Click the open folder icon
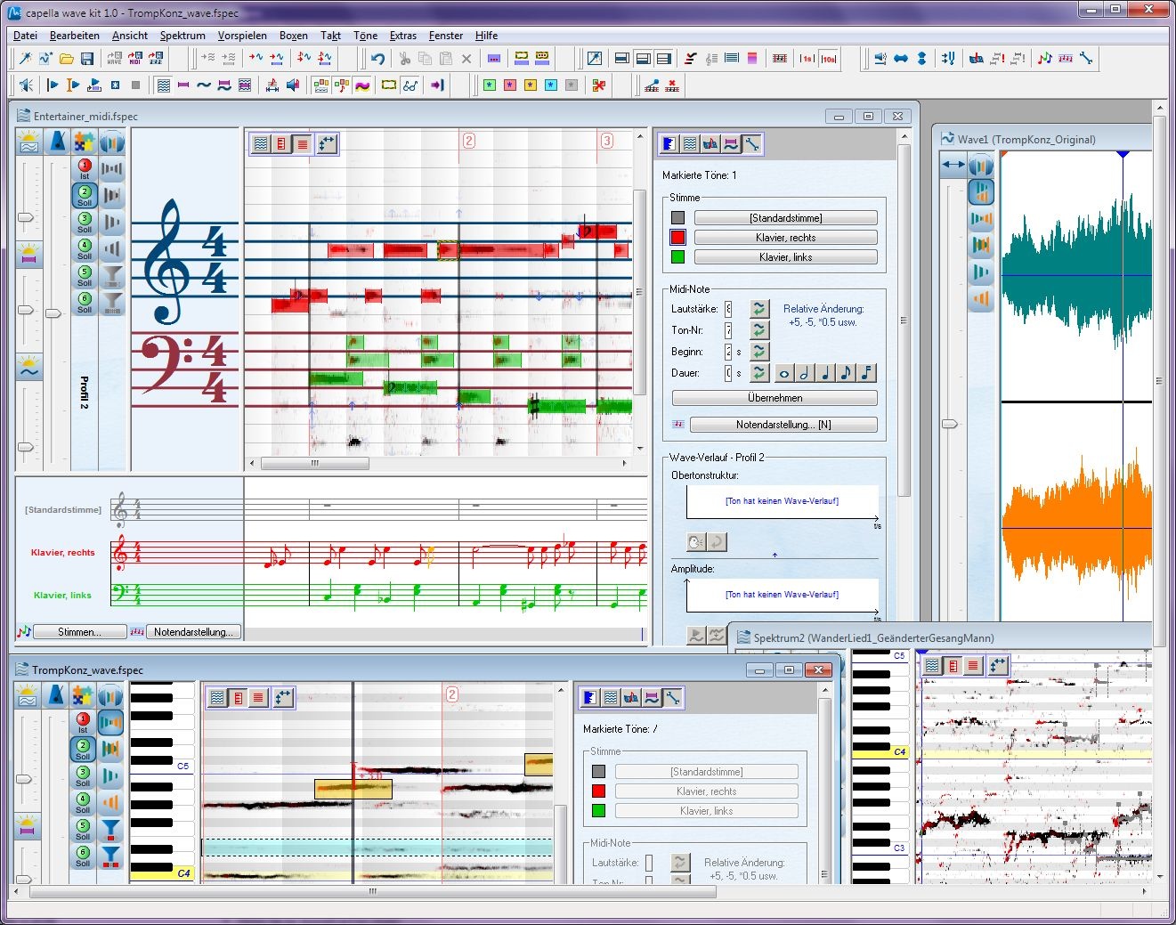The height and width of the screenshot is (925, 1176). click(67, 59)
